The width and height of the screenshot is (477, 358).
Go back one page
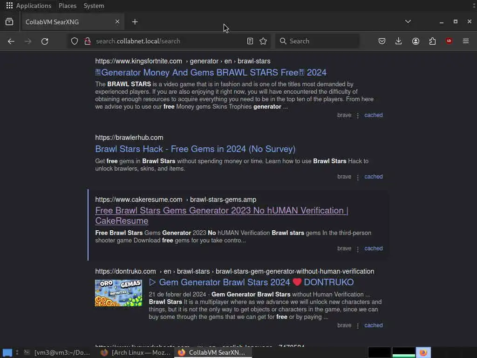click(x=11, y=41)
